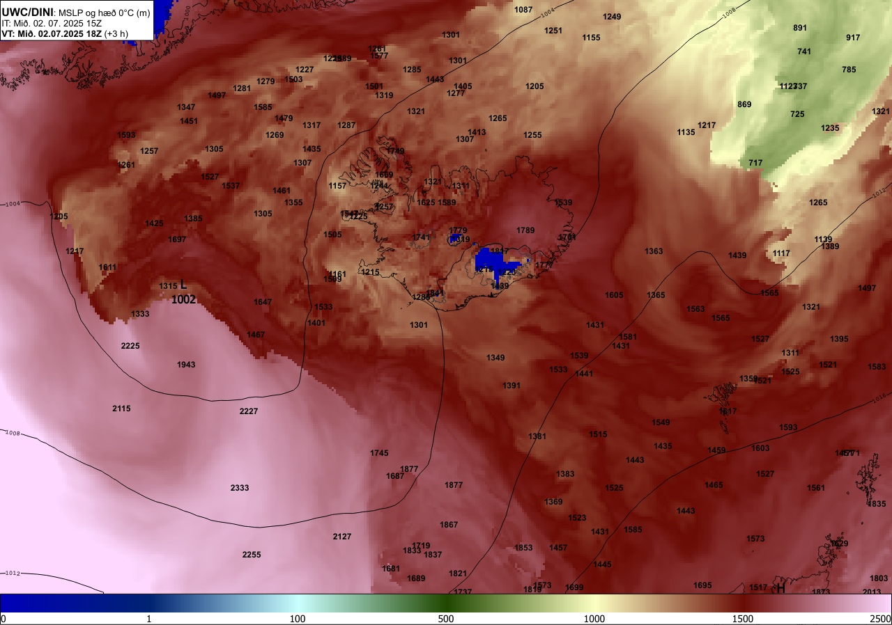
Task: Click the 'VT: Mið. 02.07.2025 18Z (+3 h)' line
Action: click(63, 33)
